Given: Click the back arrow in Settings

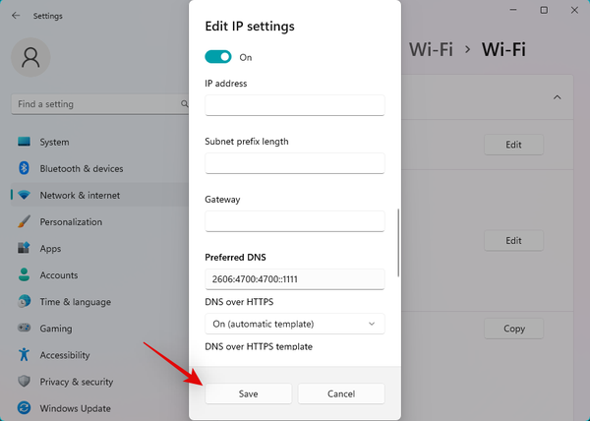Looking at the screenshot, I should click(x=16, y=16).
